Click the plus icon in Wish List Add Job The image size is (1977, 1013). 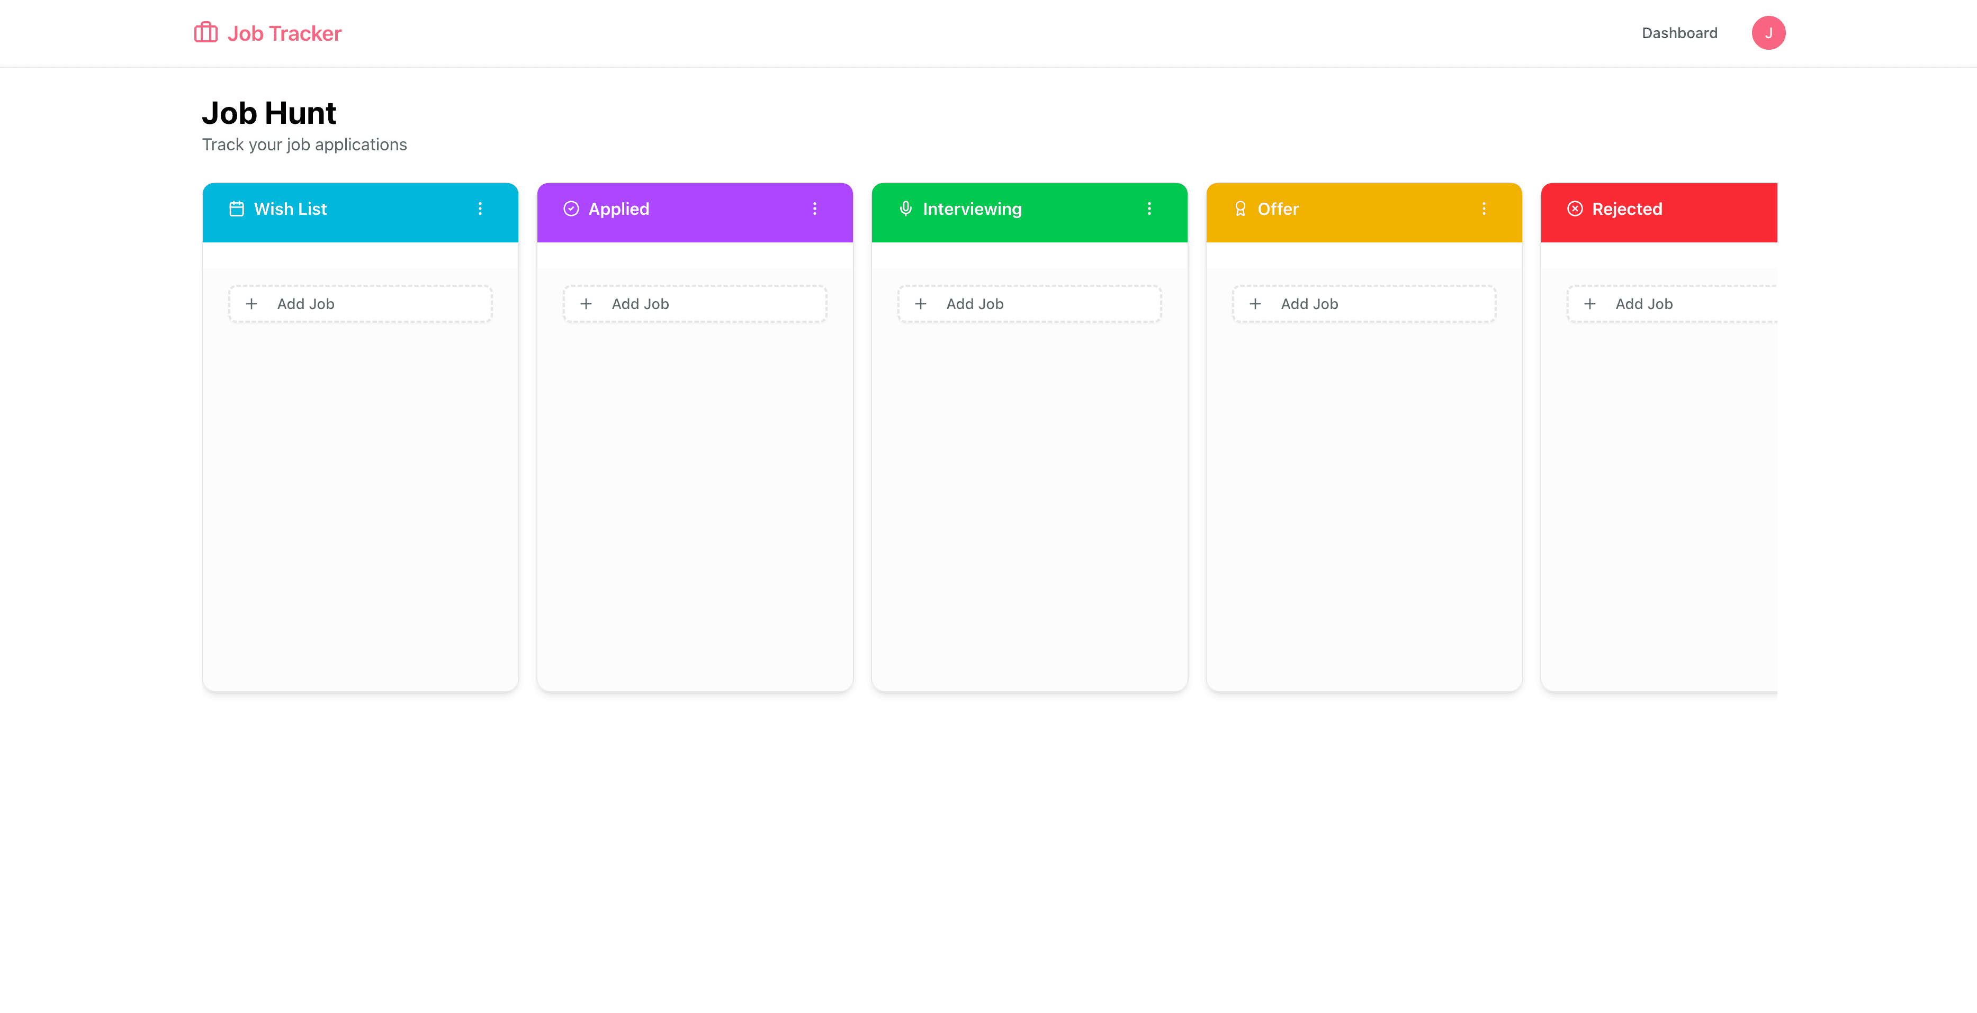tap(251, 303)
